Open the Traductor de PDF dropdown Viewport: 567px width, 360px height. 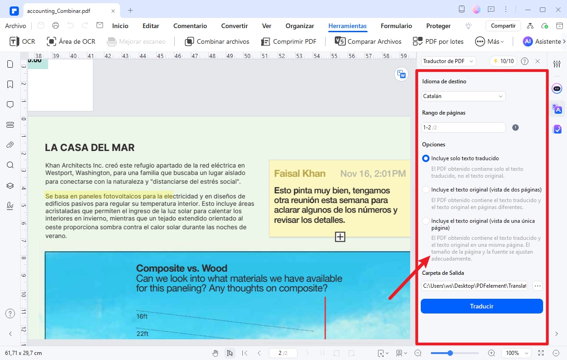coord(448,61)
